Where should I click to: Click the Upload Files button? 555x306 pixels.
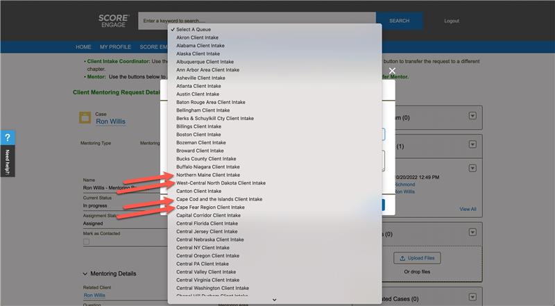click(418, 258)
